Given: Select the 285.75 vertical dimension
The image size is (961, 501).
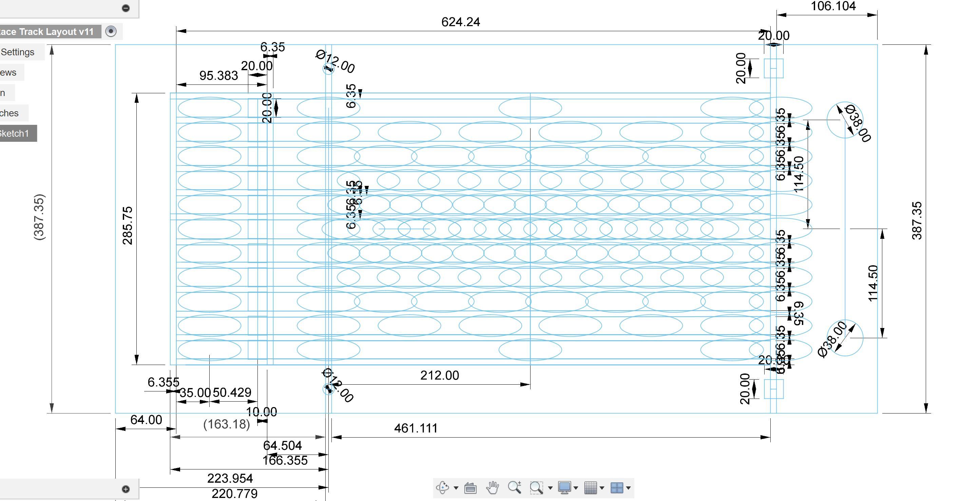Looking at the screenshot, I should tap(128, 225).
